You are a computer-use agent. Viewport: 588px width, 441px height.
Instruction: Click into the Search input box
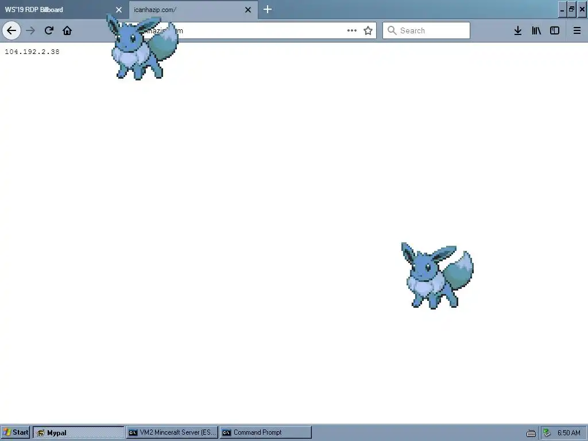[427, 30]
